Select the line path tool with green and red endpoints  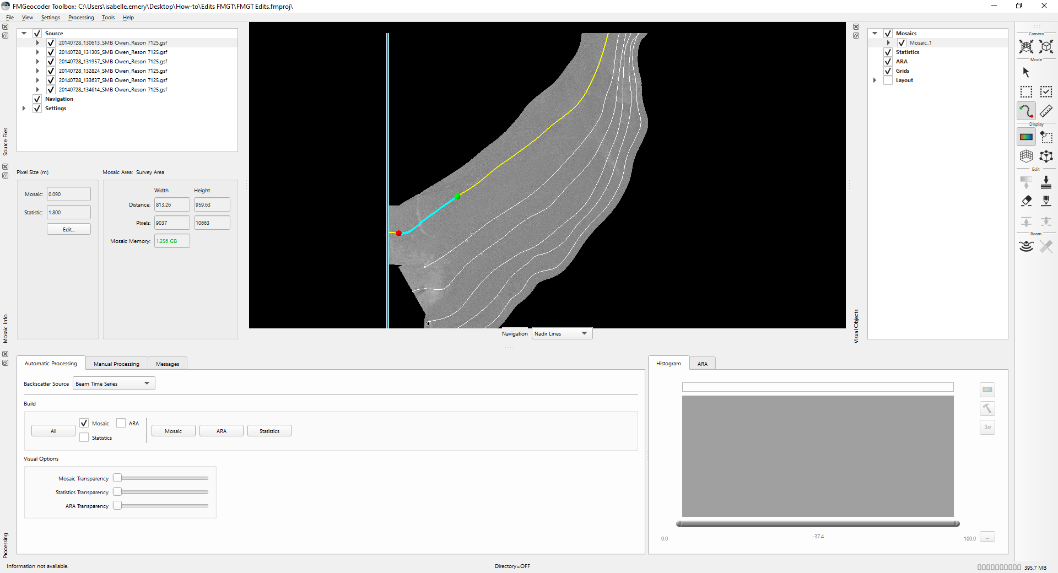tap(1025, 111)
